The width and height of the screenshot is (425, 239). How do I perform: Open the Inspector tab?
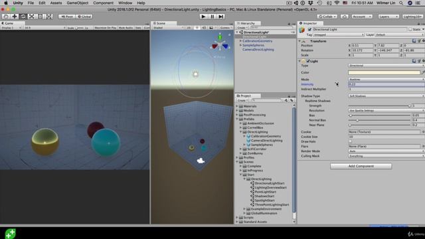click(309, 23)
